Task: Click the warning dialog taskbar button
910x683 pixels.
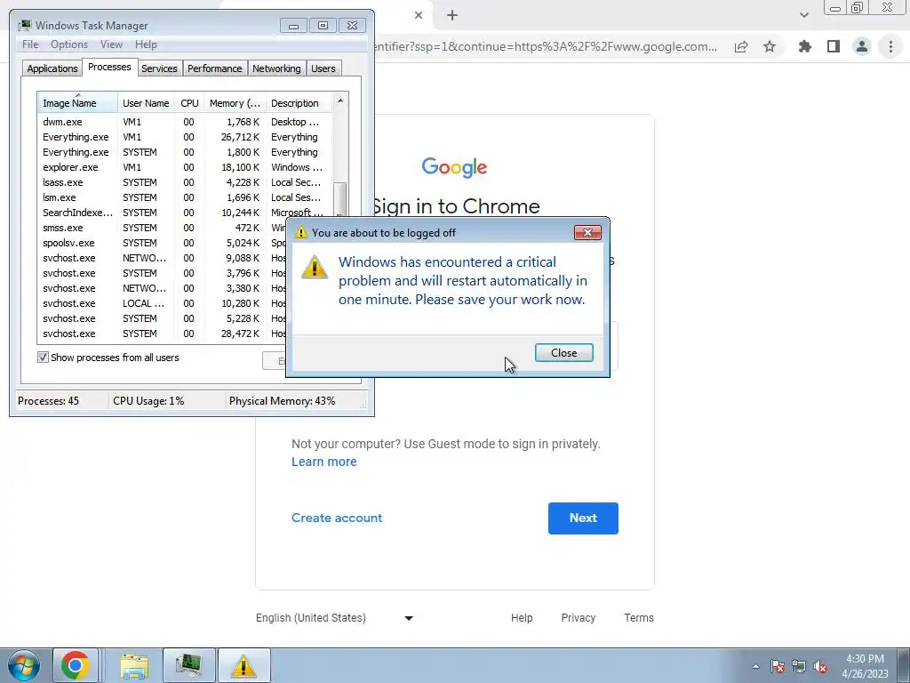Action: click(x=243, y=665)
